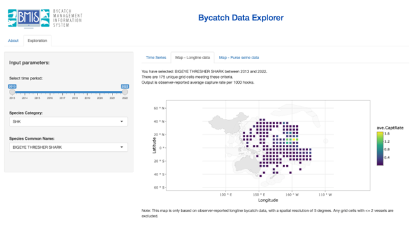Open the About tab
413x237 pixels.
click(13, 41)
